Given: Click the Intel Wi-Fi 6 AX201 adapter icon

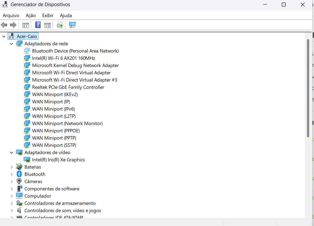Looking at the screenshot, I should 27,58.
